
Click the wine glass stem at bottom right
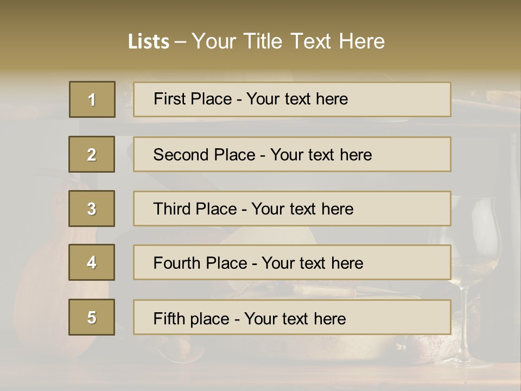pos(465,326)
